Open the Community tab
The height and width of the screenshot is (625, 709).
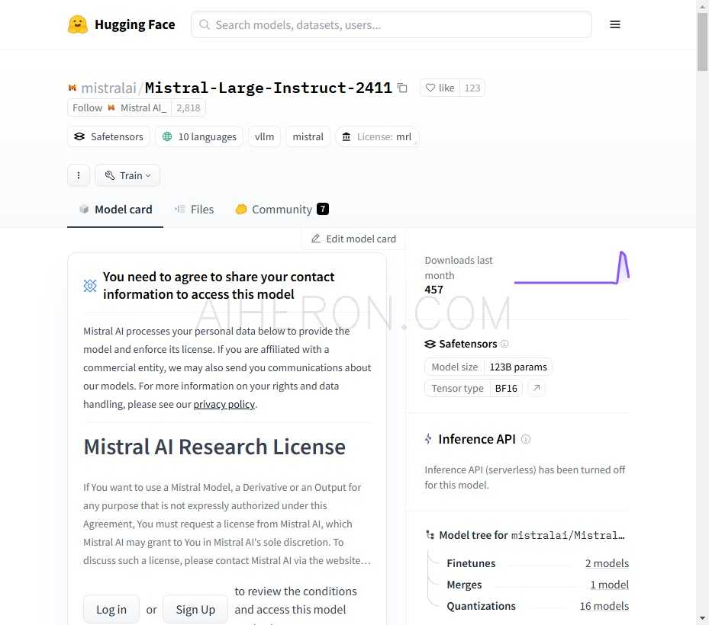tap(282, 210)
